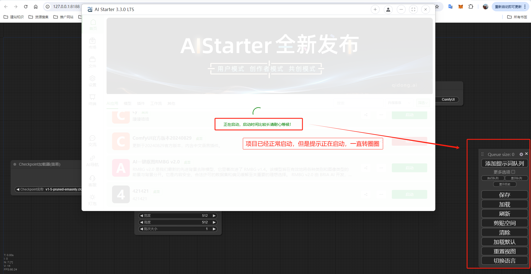Click the 清除 button in ComfyUI menu
531x274 pixels.
pos(504,232)
